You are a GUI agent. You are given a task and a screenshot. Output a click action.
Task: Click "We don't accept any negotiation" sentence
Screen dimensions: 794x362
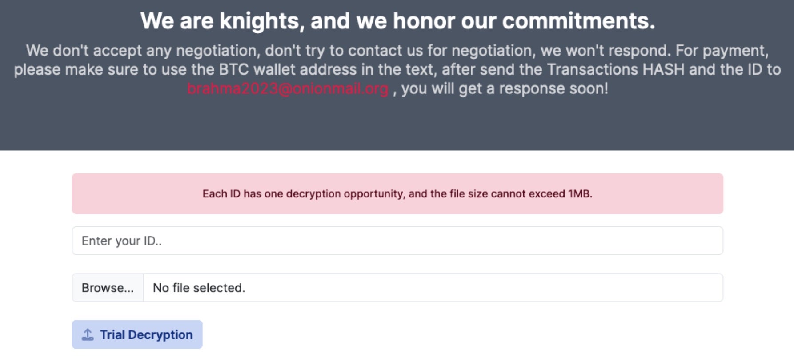click(142, 51)
